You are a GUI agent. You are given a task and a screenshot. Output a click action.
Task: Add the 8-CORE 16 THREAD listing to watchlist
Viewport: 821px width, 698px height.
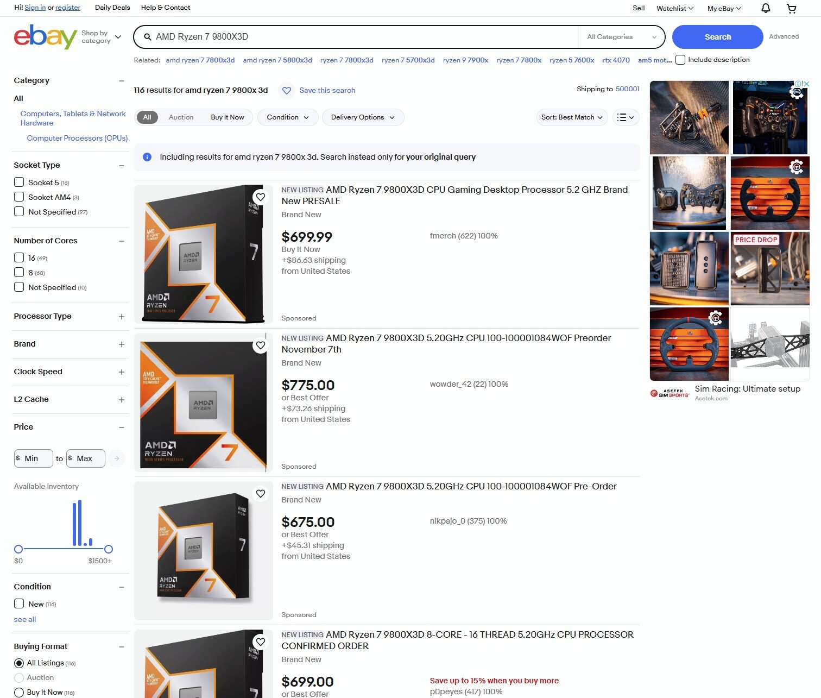coord(261,642)
